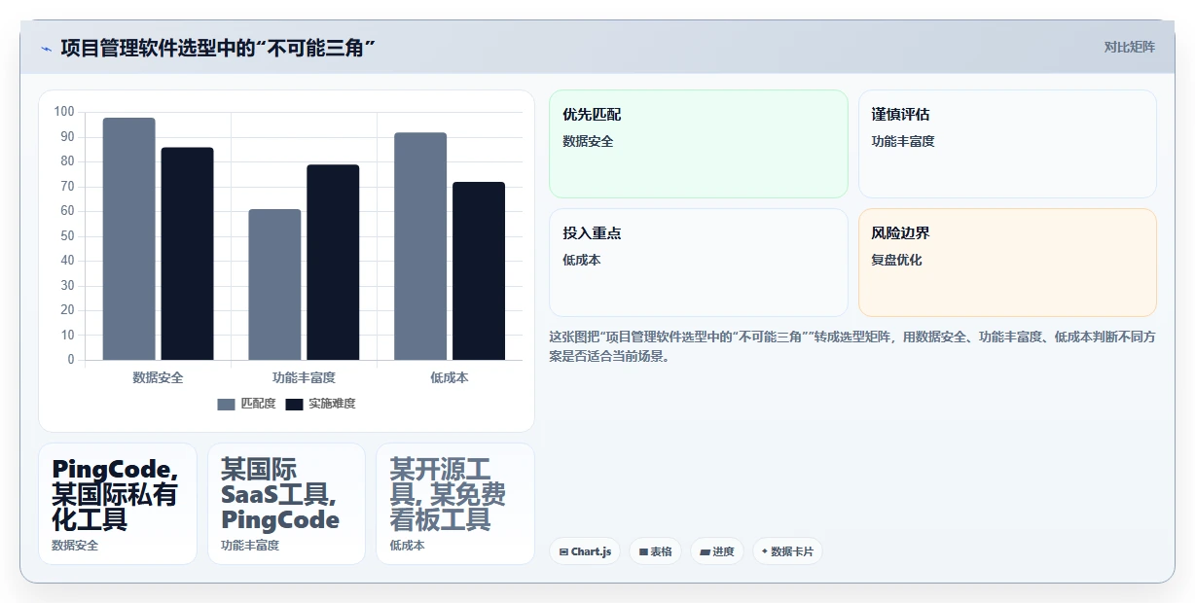Click the 数据安全 实施难度 bar
The width and height of the screenshot is (1195, 603).
tap(188, 254)
